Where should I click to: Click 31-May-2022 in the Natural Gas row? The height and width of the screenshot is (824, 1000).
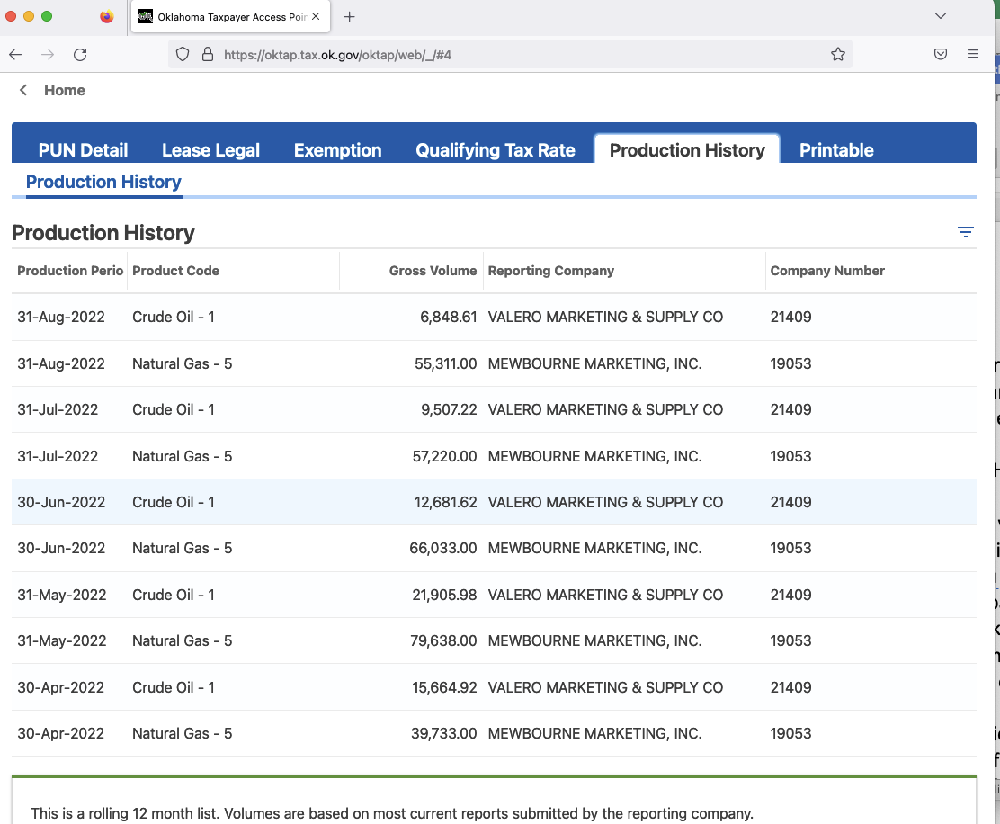point(62,640)
